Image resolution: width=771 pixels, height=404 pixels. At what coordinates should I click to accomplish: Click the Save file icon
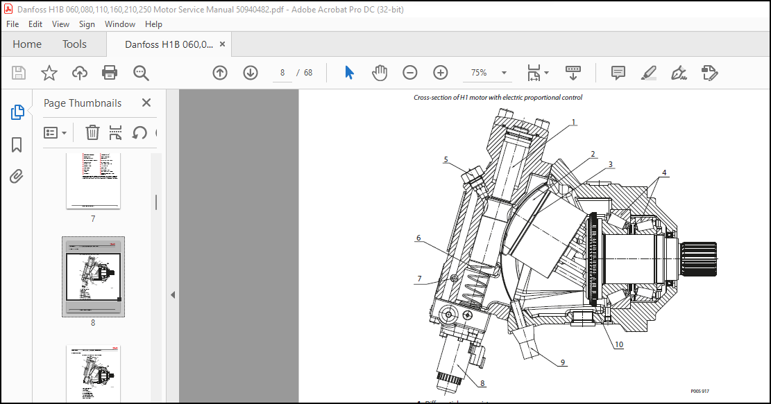click(19, 73)
